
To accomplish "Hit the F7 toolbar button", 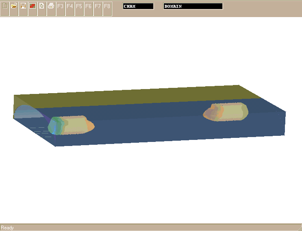I will click(98, 6).
